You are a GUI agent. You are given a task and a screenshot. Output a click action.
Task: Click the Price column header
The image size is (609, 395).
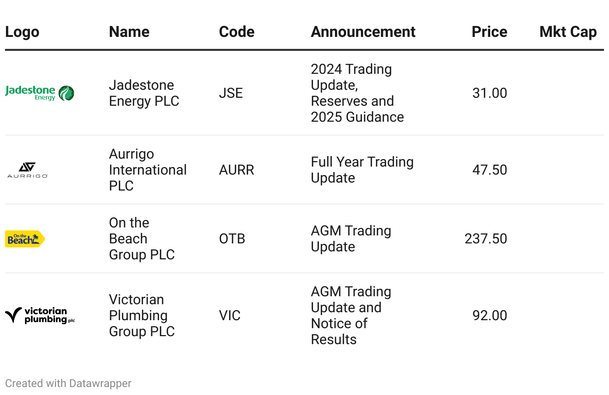pyautogui.click(x=489, y=32)
